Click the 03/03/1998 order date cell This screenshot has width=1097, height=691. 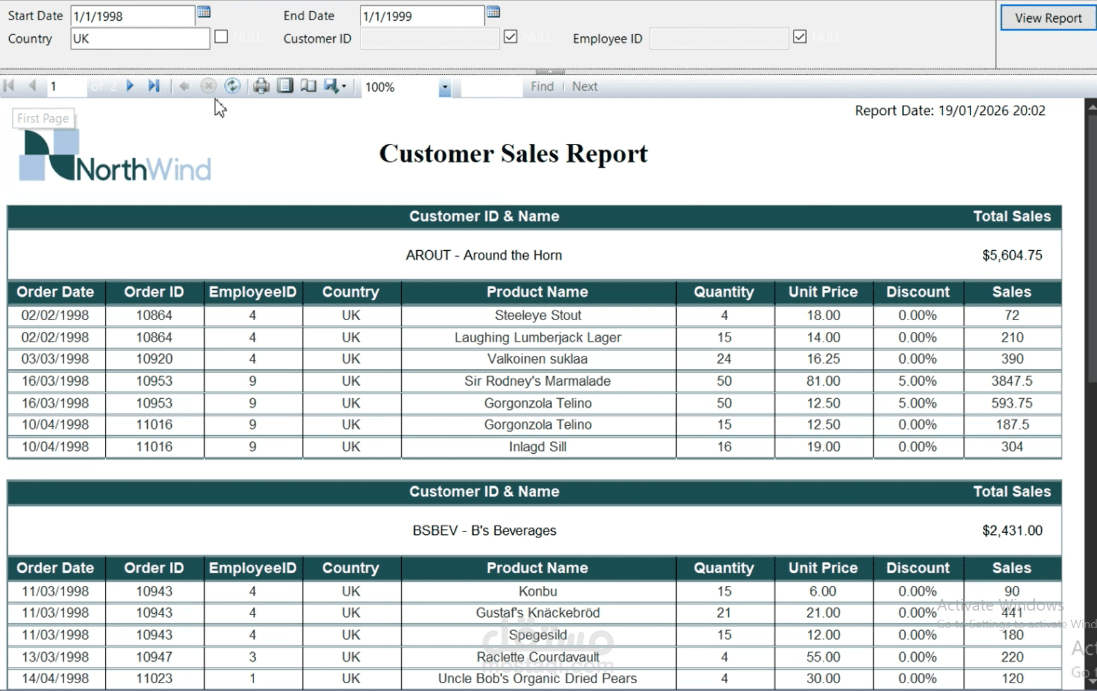coord(56,359)
